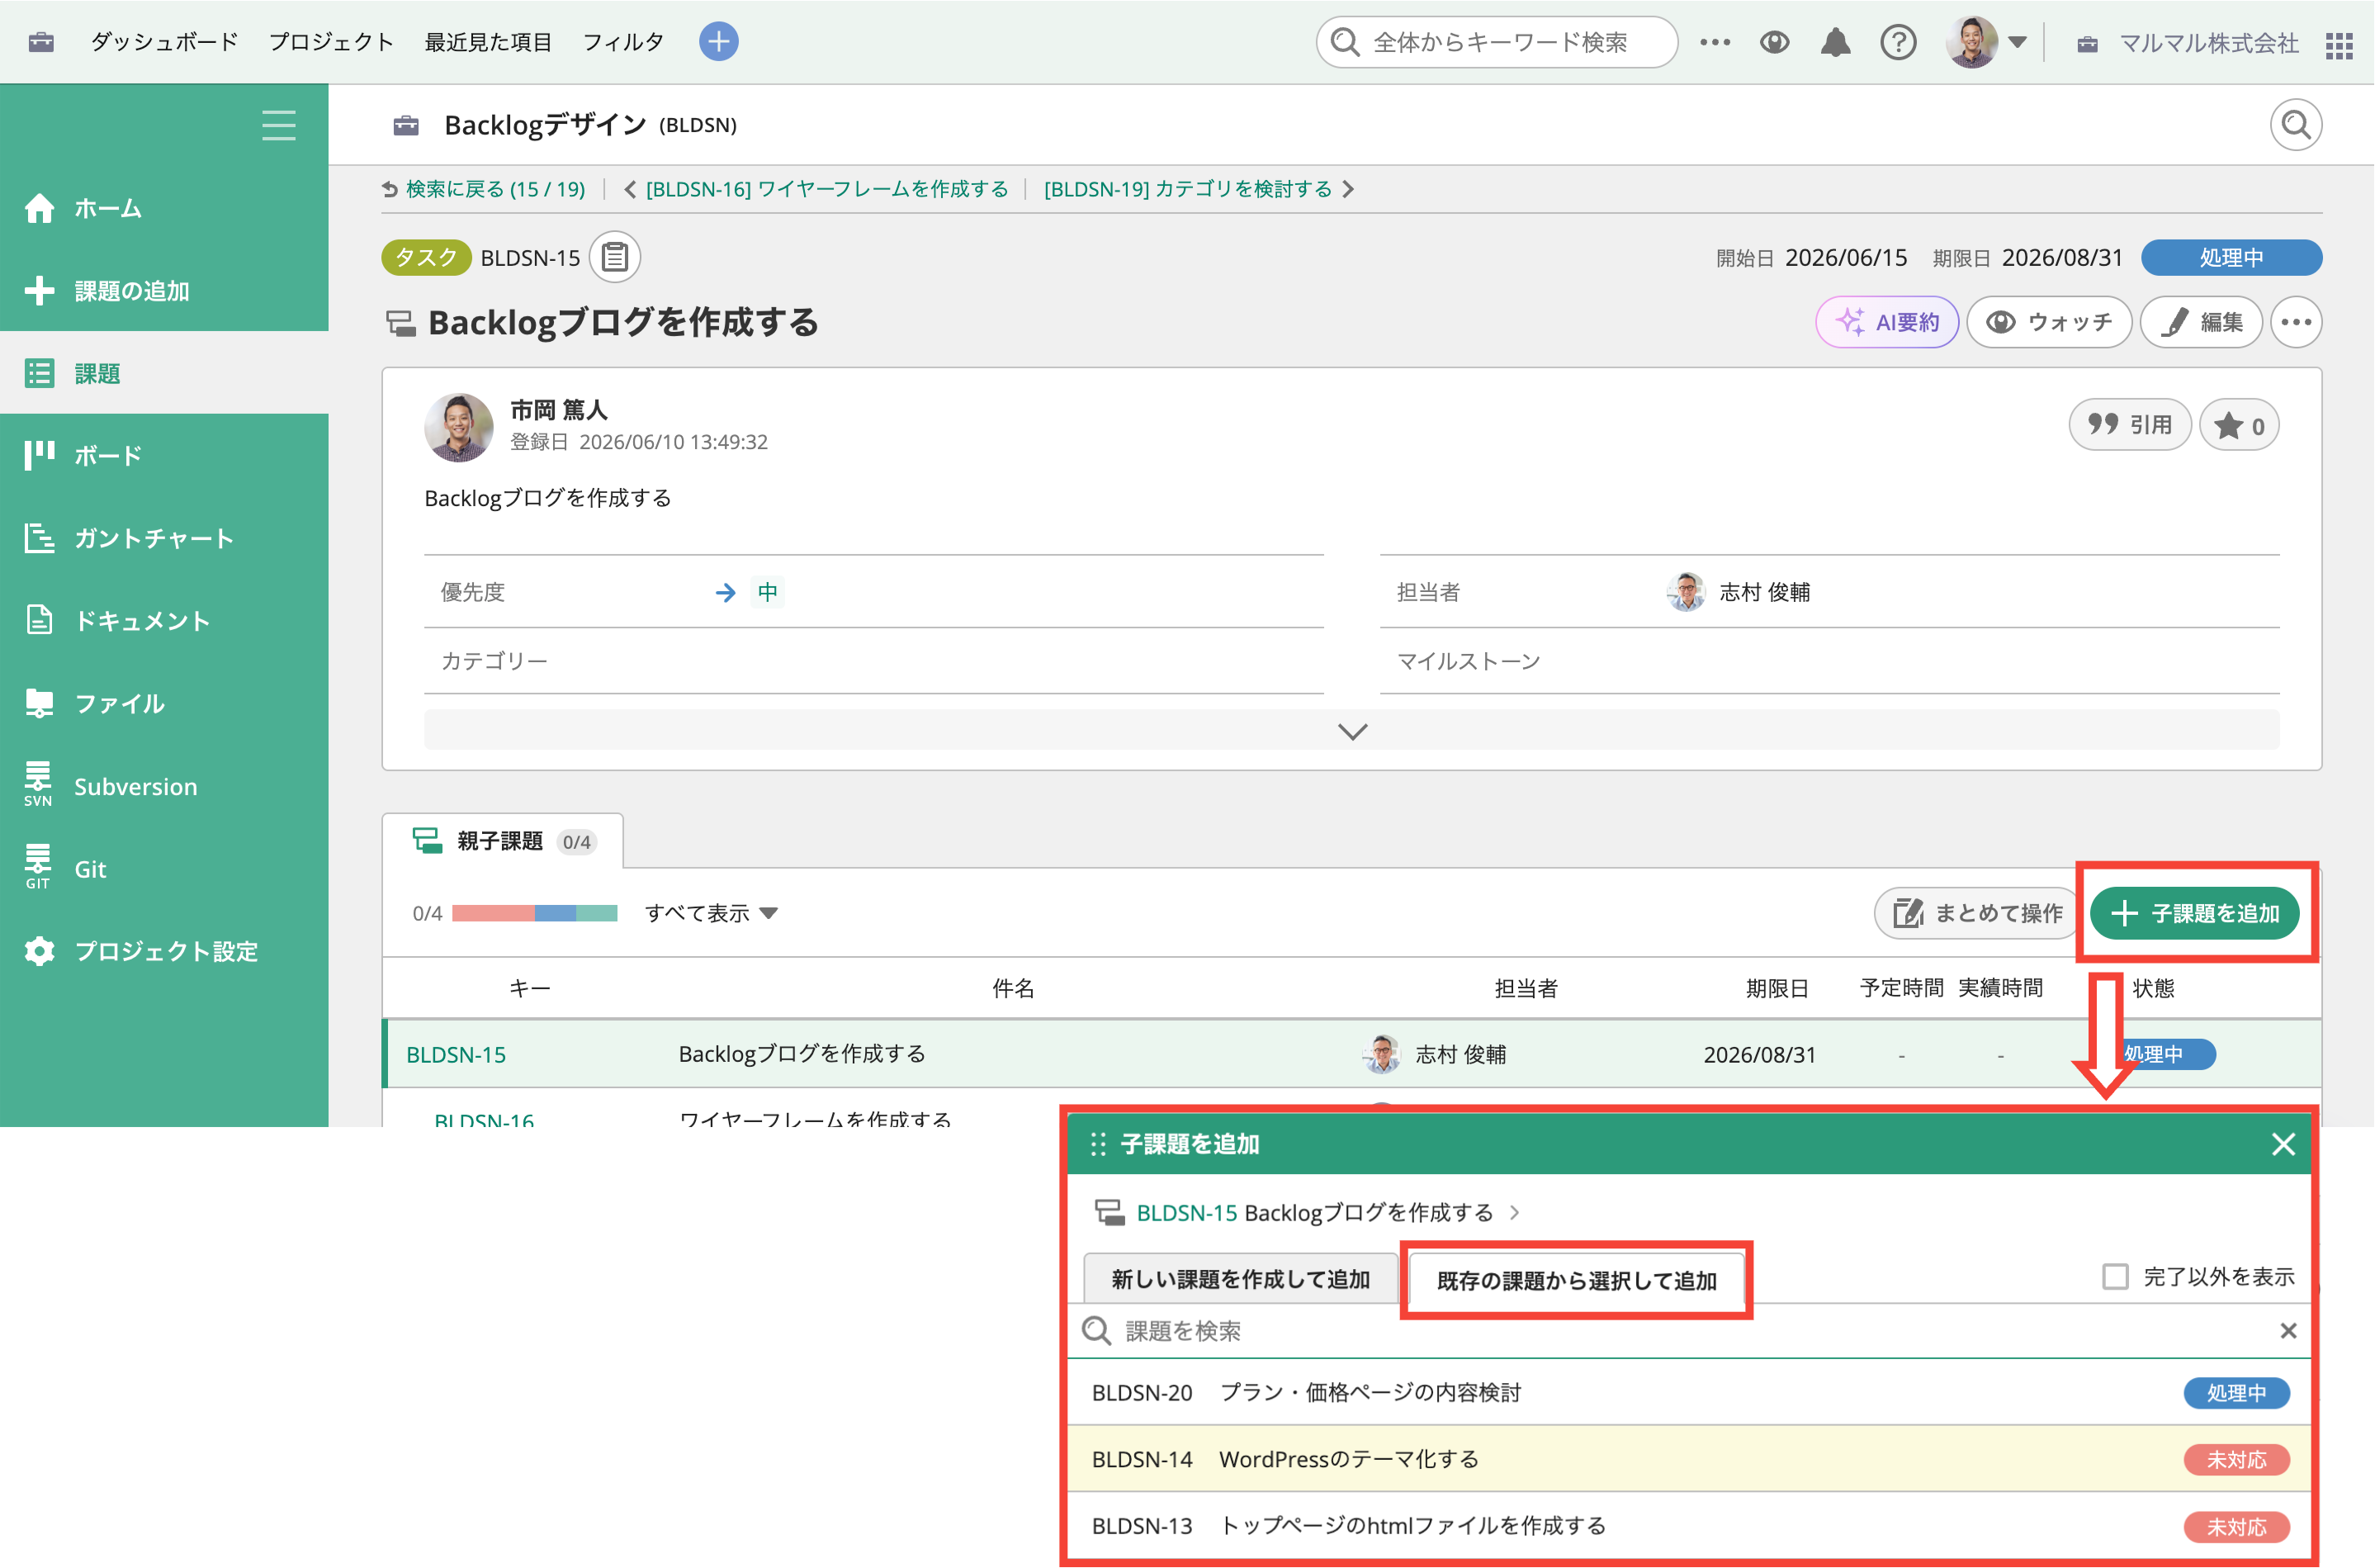
Task: Open プロジェクト設定 in sidebar
Action: pyautogui.click(x=164, y=951)
